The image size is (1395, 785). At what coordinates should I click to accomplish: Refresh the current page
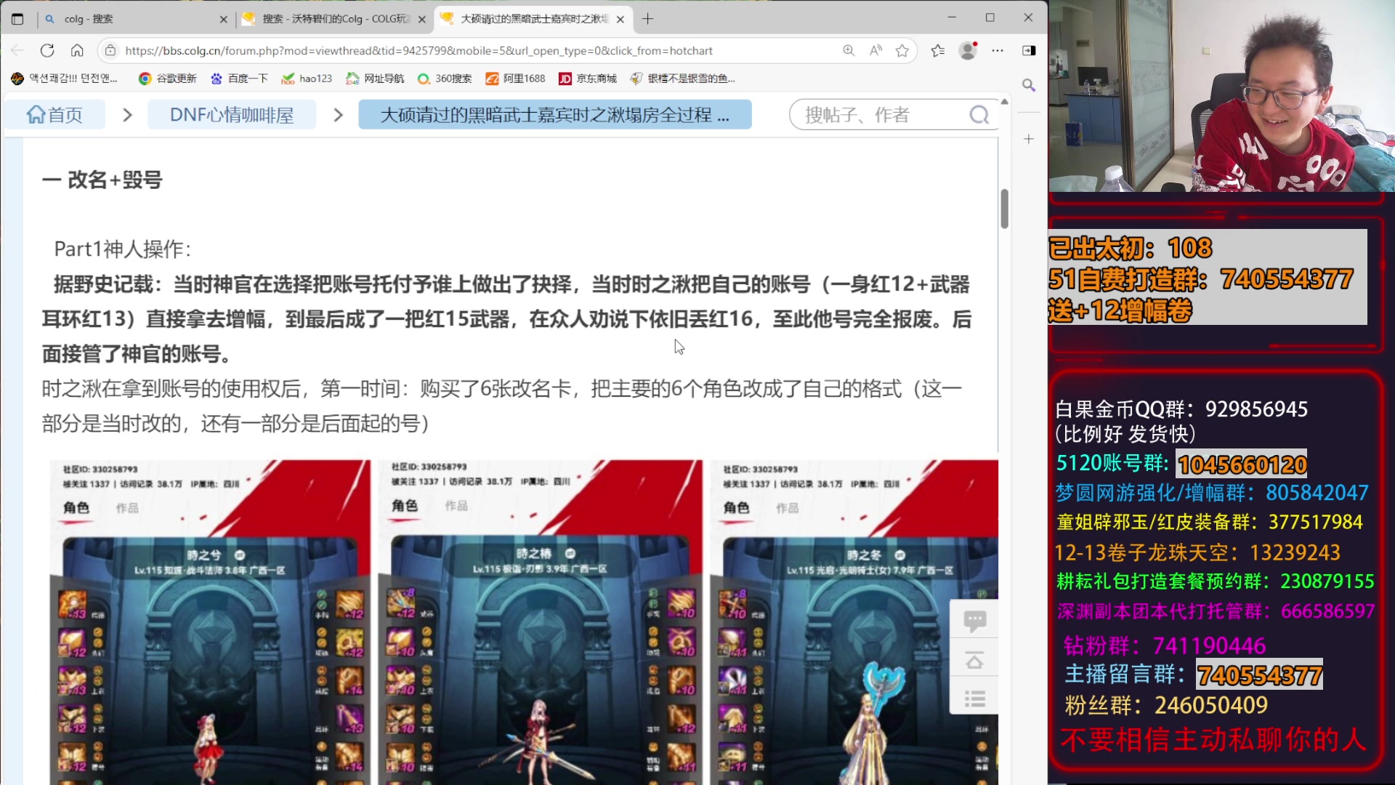pyautogui.click(x=47, y=50)
